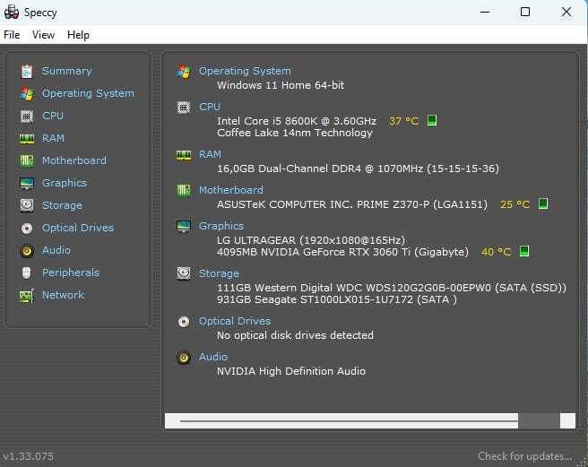Open Optical Drives section from sidebar
The width and height of the screenshot is (588, 467).
[x=78, y=228]
